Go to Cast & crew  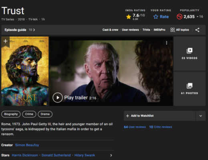pos(110,30)
